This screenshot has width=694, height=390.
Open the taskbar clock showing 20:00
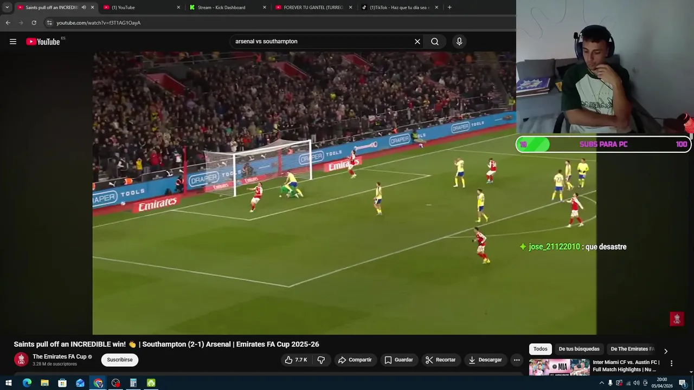coord(662,383)
